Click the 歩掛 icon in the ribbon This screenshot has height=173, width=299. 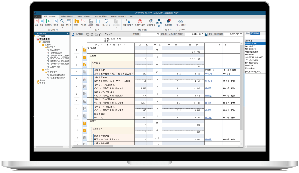[37, 22]
